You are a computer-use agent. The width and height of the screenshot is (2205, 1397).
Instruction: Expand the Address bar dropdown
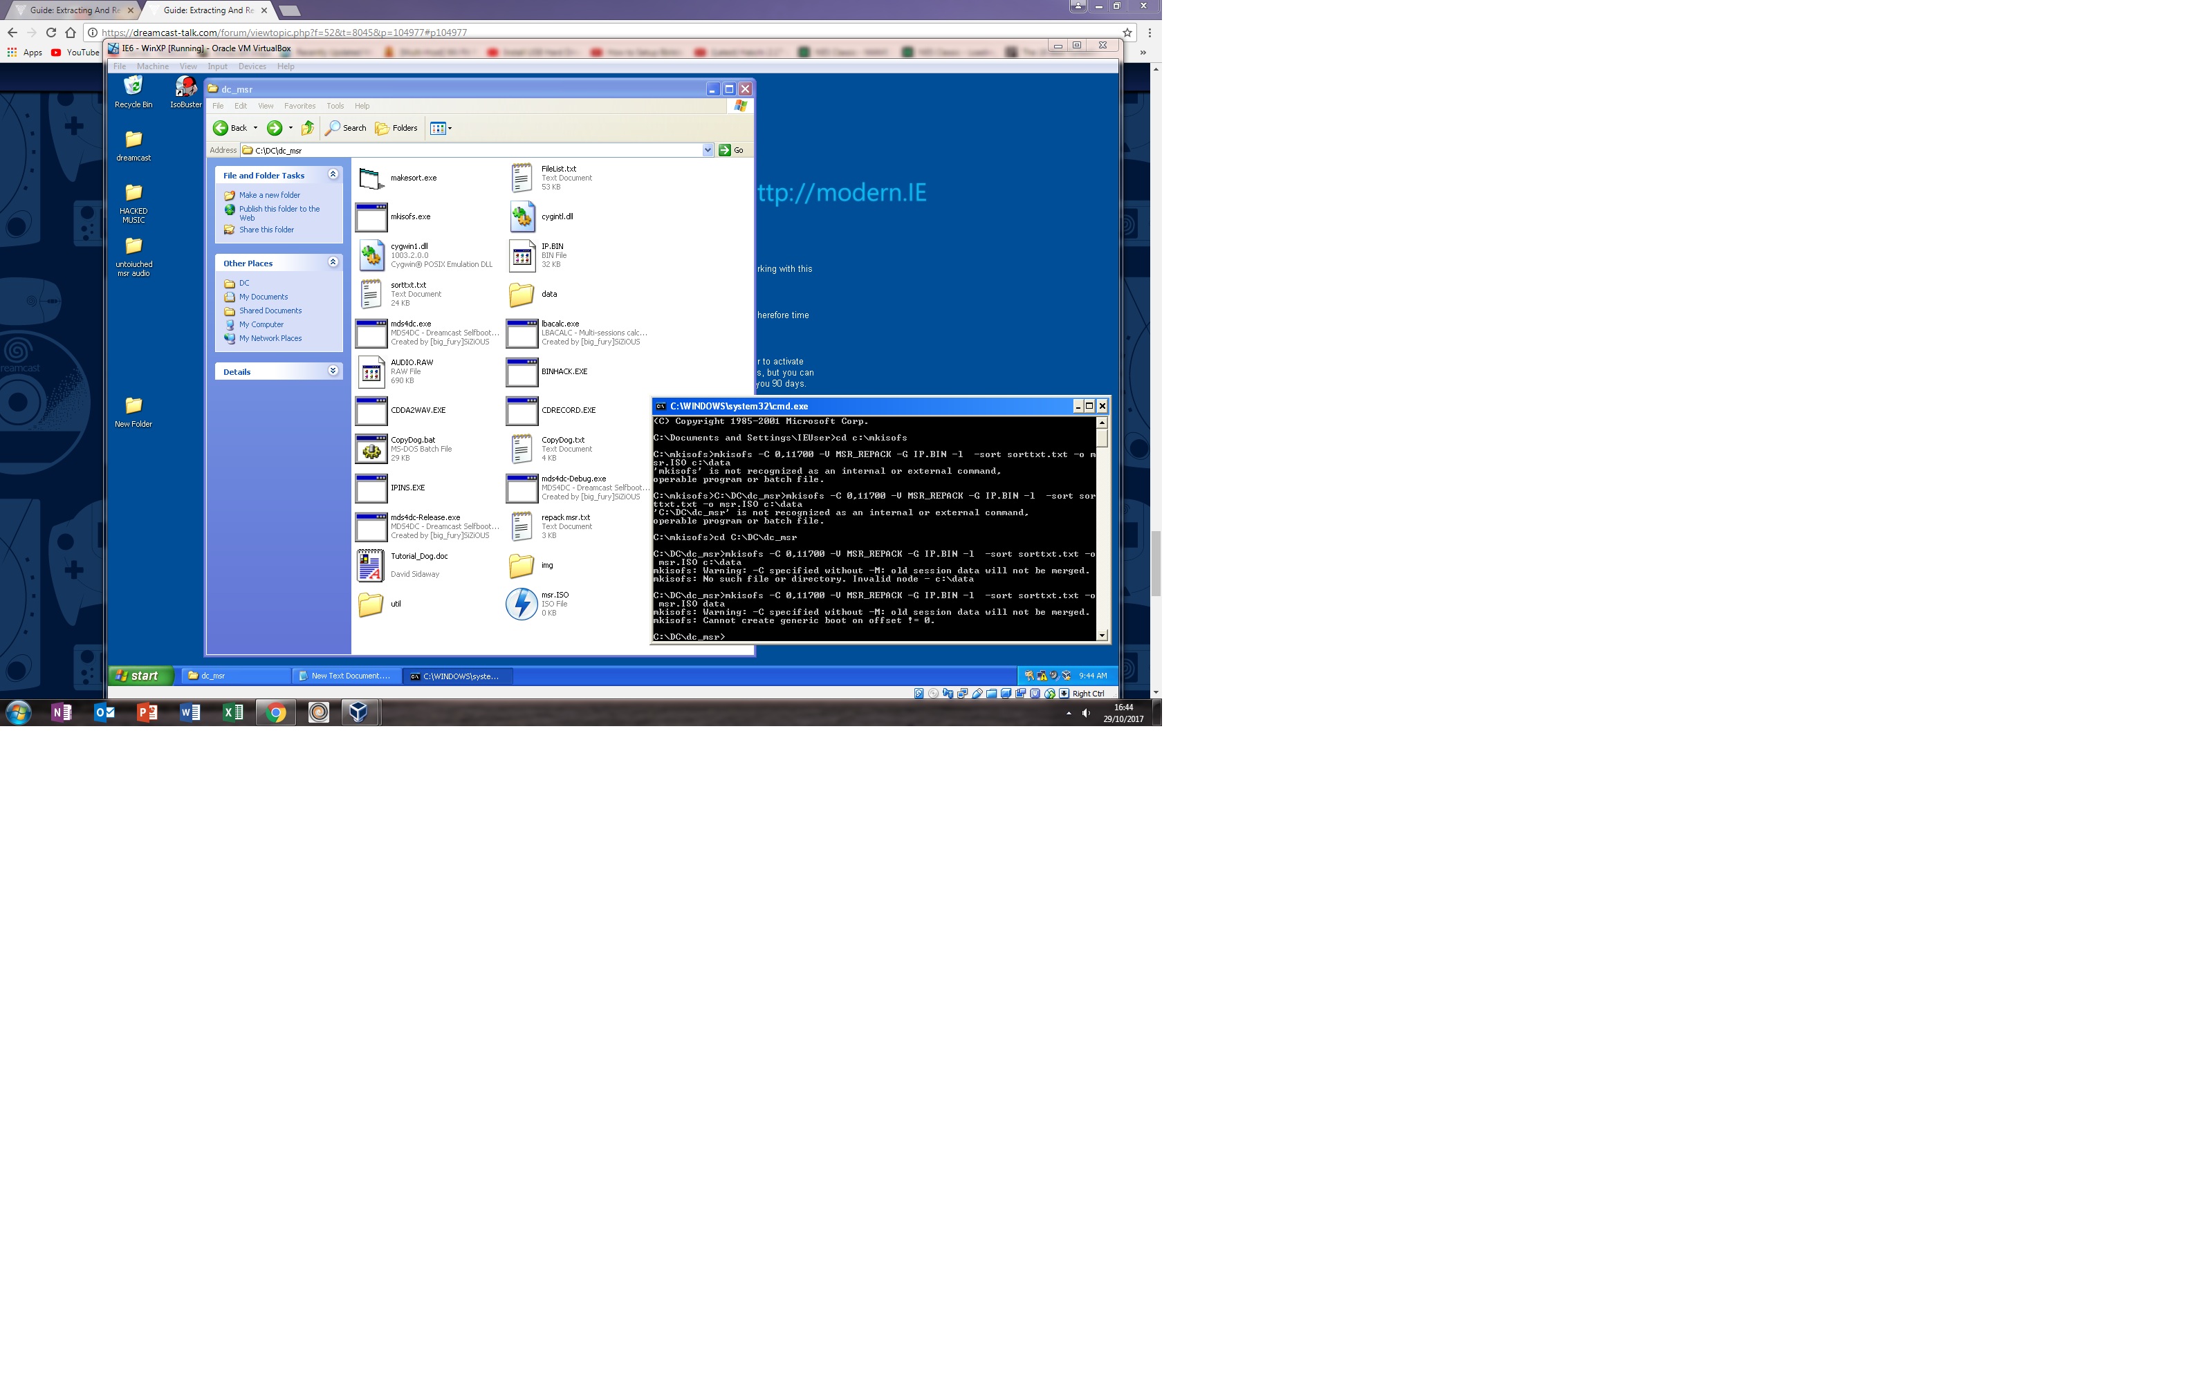coord(708,150)
